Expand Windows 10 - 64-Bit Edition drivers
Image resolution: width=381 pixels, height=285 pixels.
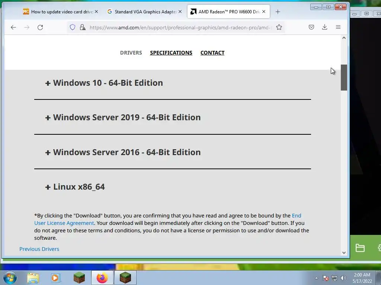104,83
